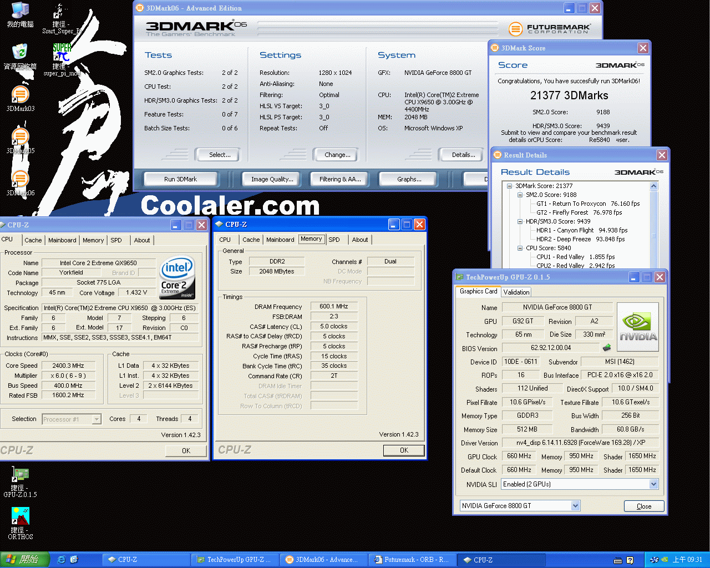Collapse the SM2.0 Score: 9188 node
Image resolution: width=710 pixels, height=568 pixels.
coord(520,195)
